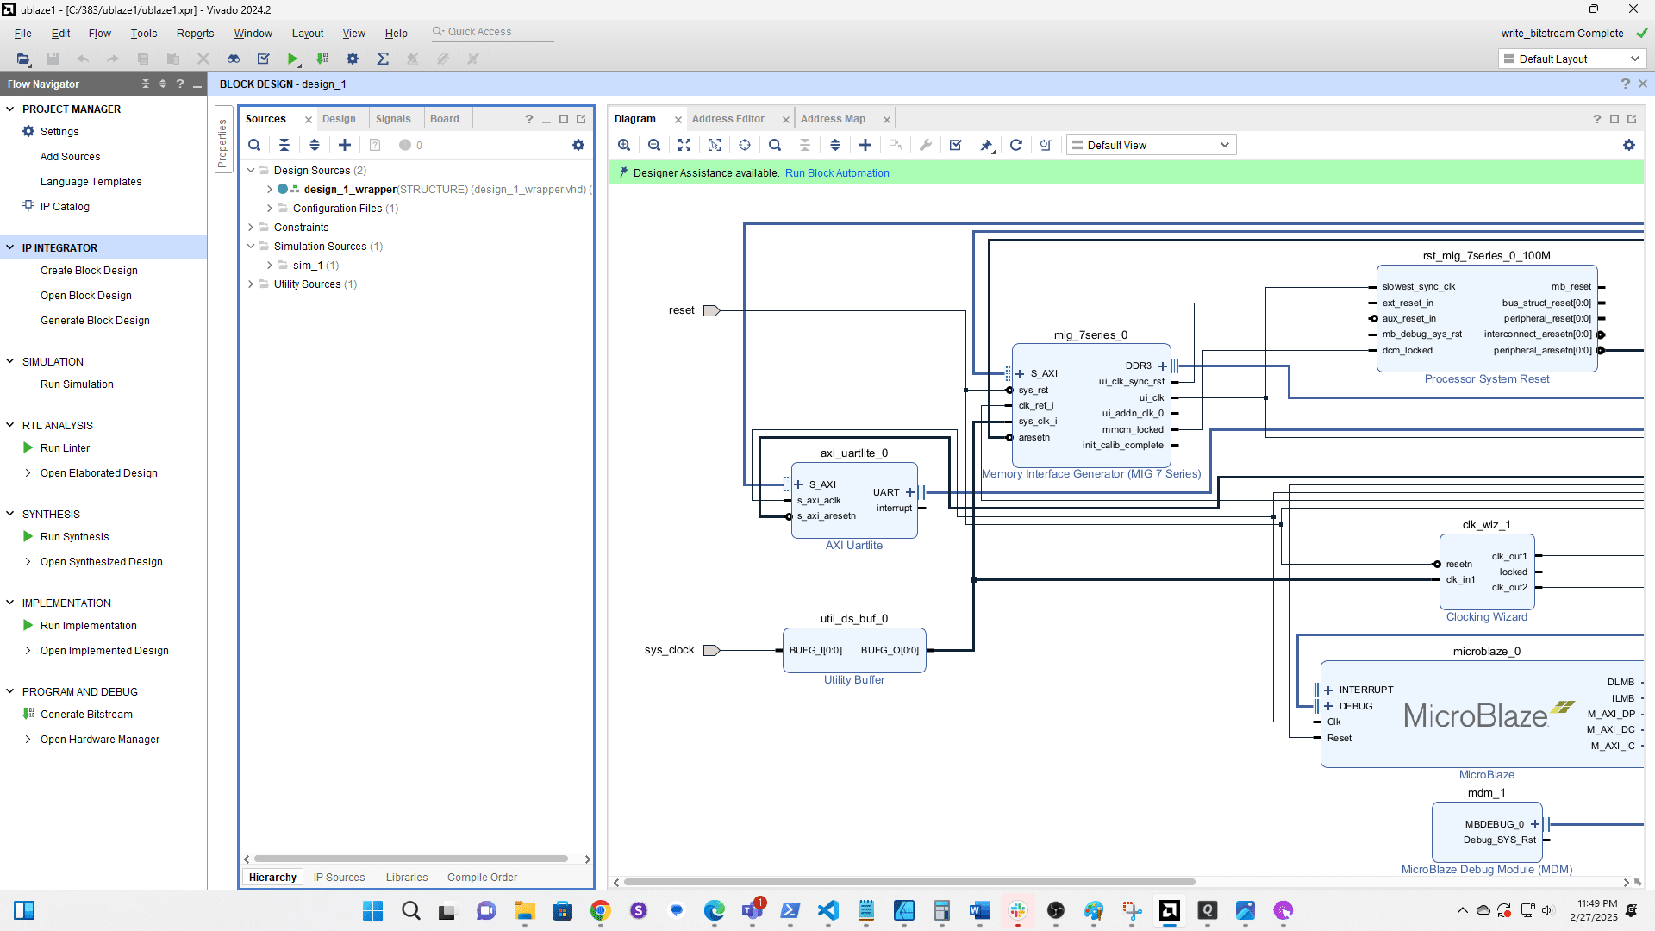Click Add IP plus icon in diagram
1655x931 pixels.
[x=865, y=145]
